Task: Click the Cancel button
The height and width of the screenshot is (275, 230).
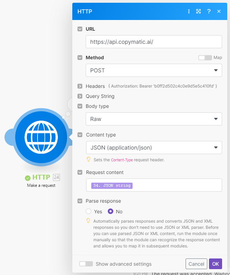Action: 196,264
